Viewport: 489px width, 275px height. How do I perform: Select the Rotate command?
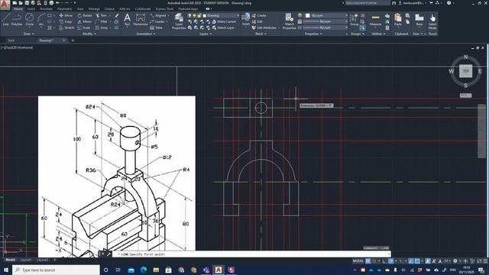coord(85,15)
